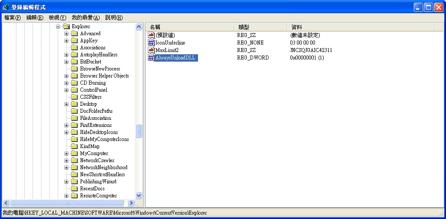Click the AlwaysUnloadDLL DWORD value icon
The height and width of the screenshot is (219, 446).
coord(151,58)
